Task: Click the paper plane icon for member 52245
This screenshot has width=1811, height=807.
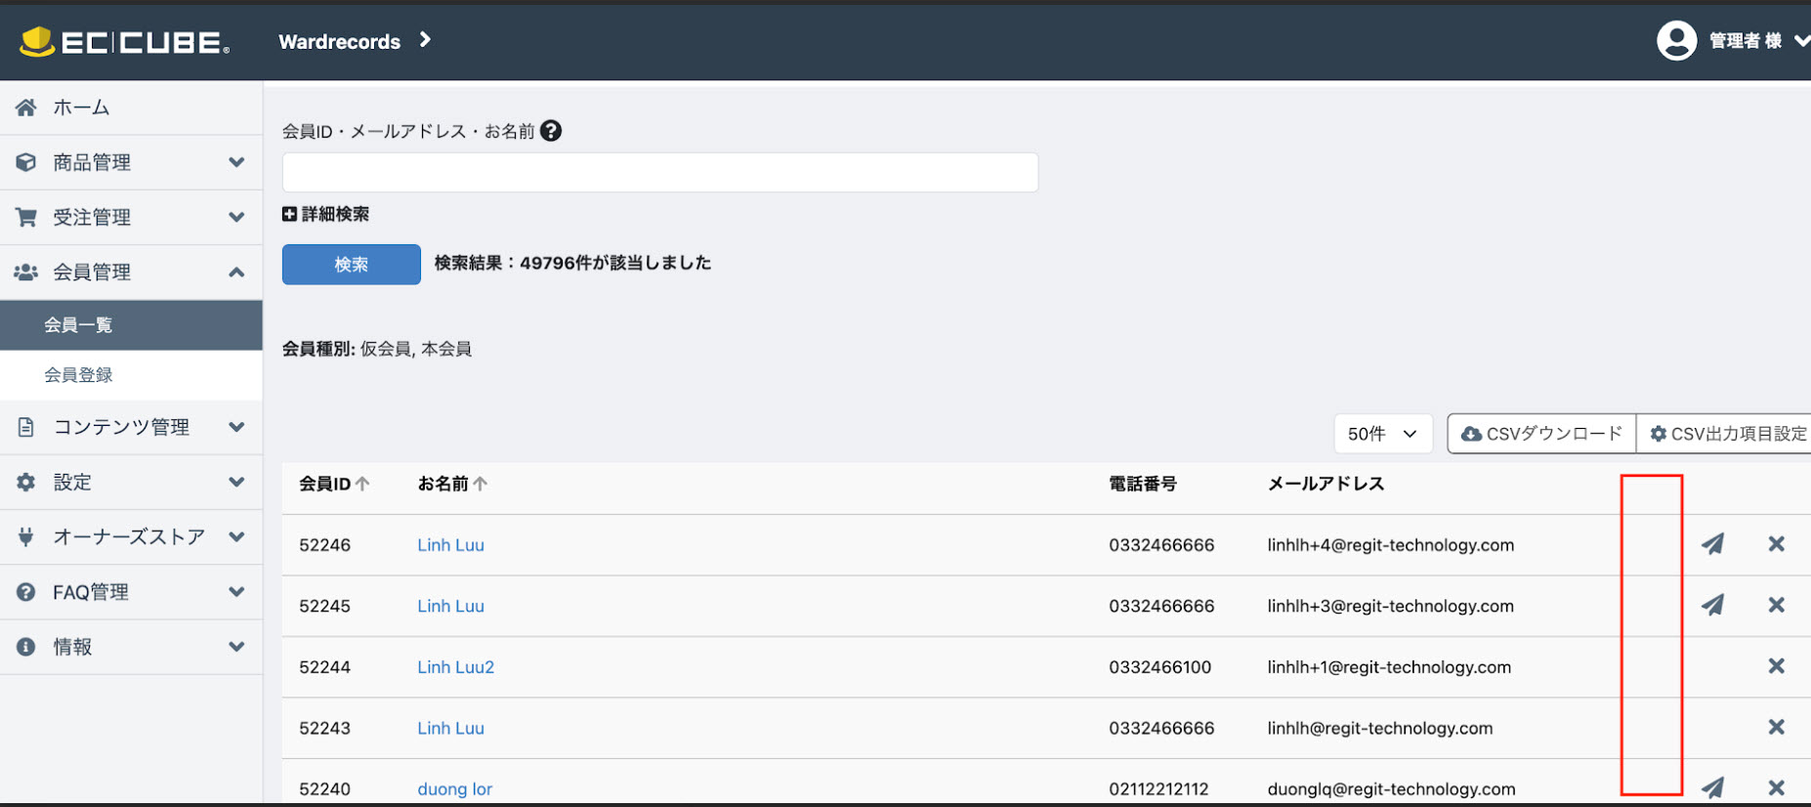Action: (1712, 605)
